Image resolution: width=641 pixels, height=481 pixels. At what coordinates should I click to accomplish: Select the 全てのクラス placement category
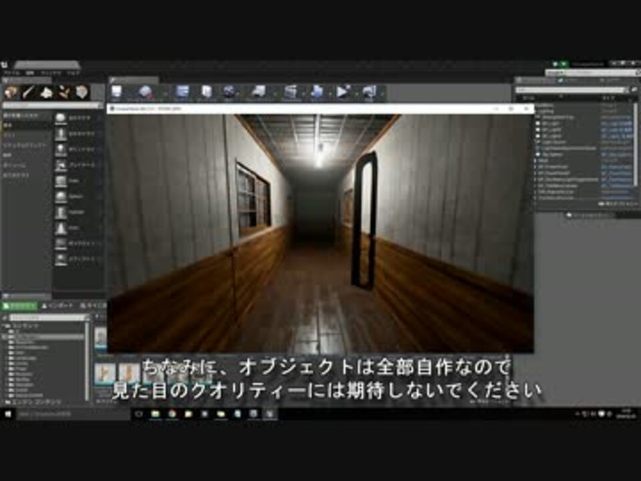(x=16, y=175)
